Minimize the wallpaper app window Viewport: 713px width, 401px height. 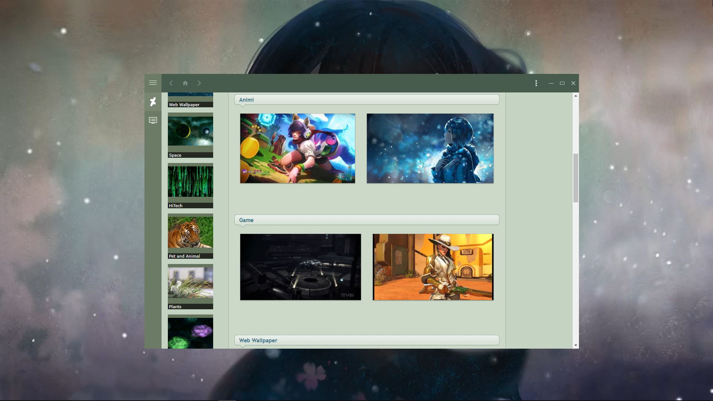551,83
